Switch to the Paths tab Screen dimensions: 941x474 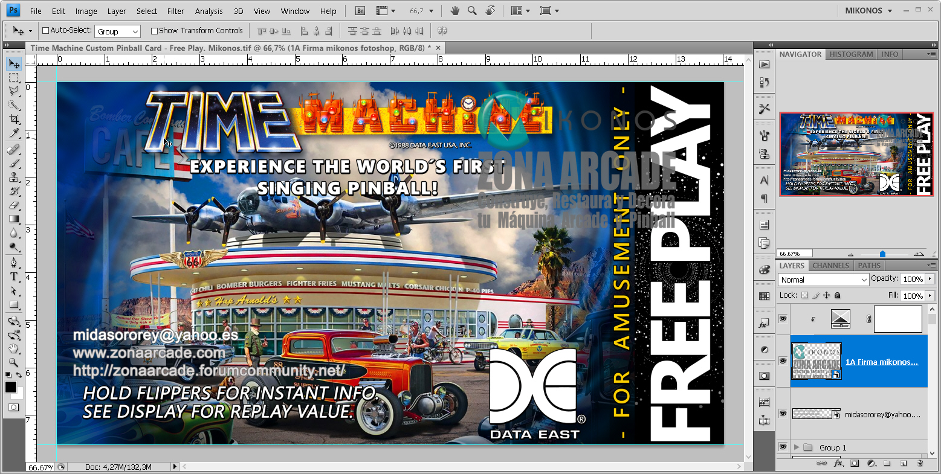point(869,266)
